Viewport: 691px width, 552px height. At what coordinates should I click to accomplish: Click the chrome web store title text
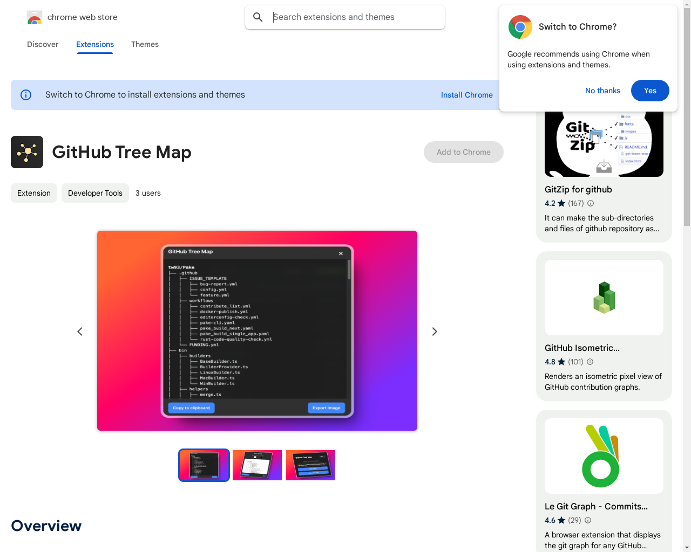(x=83, y=17)
